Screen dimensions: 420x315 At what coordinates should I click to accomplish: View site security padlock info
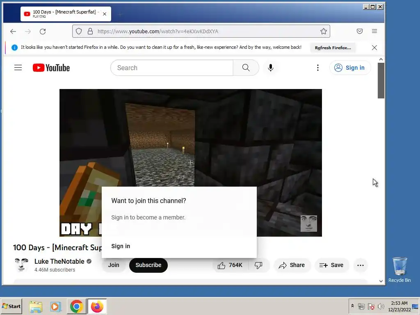90,31
